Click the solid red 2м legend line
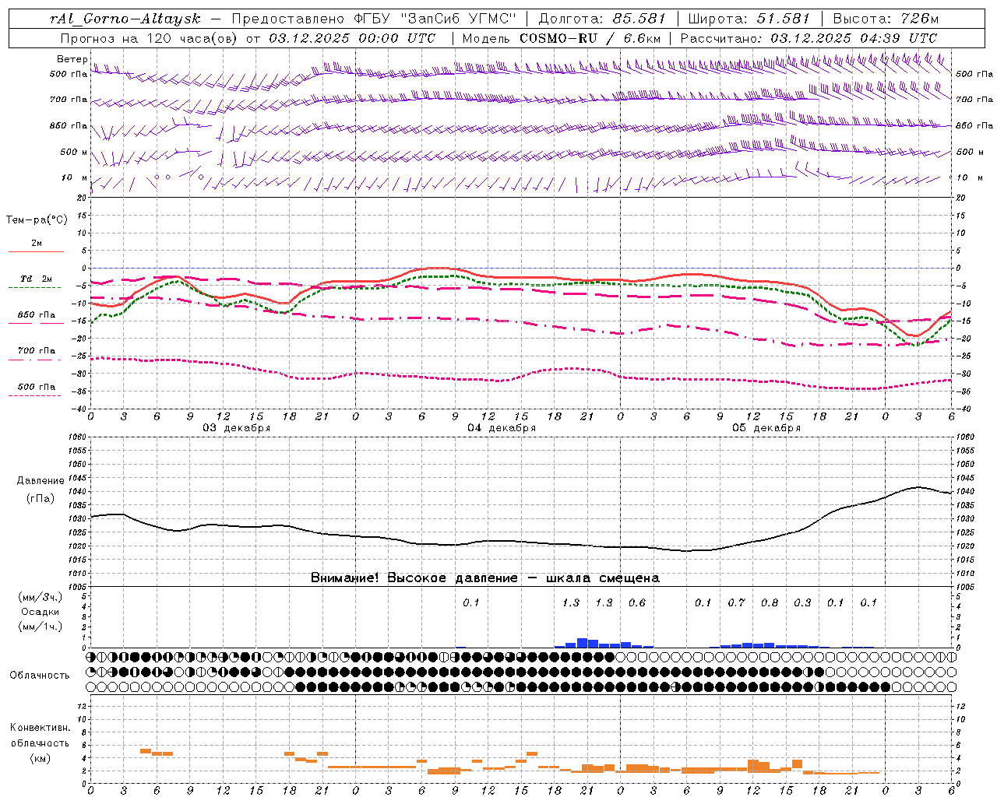 pos(36,252)
